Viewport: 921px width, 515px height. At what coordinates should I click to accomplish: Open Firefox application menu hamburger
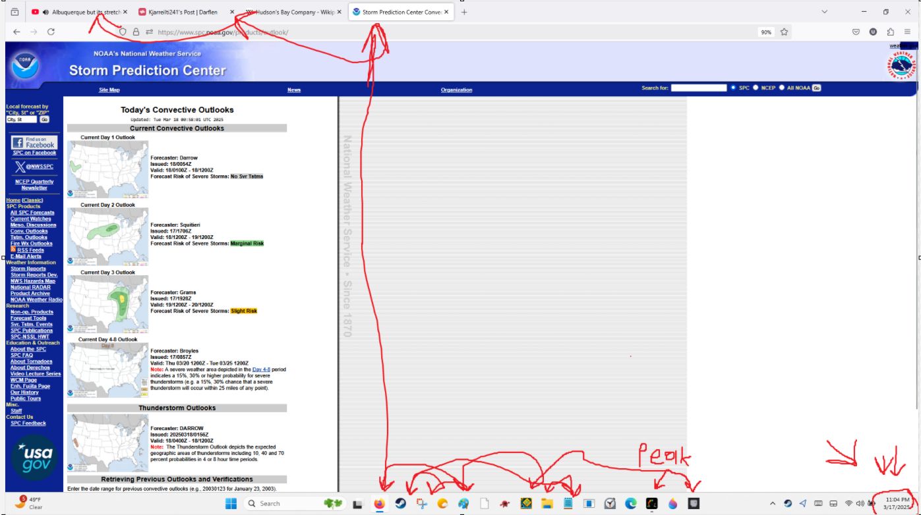point(908,32)
